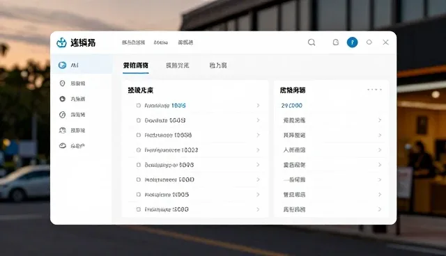Viewport: 446px width, 256px height.
Task: Click the location pin icon in the sidebar
Action: point(63,83)
